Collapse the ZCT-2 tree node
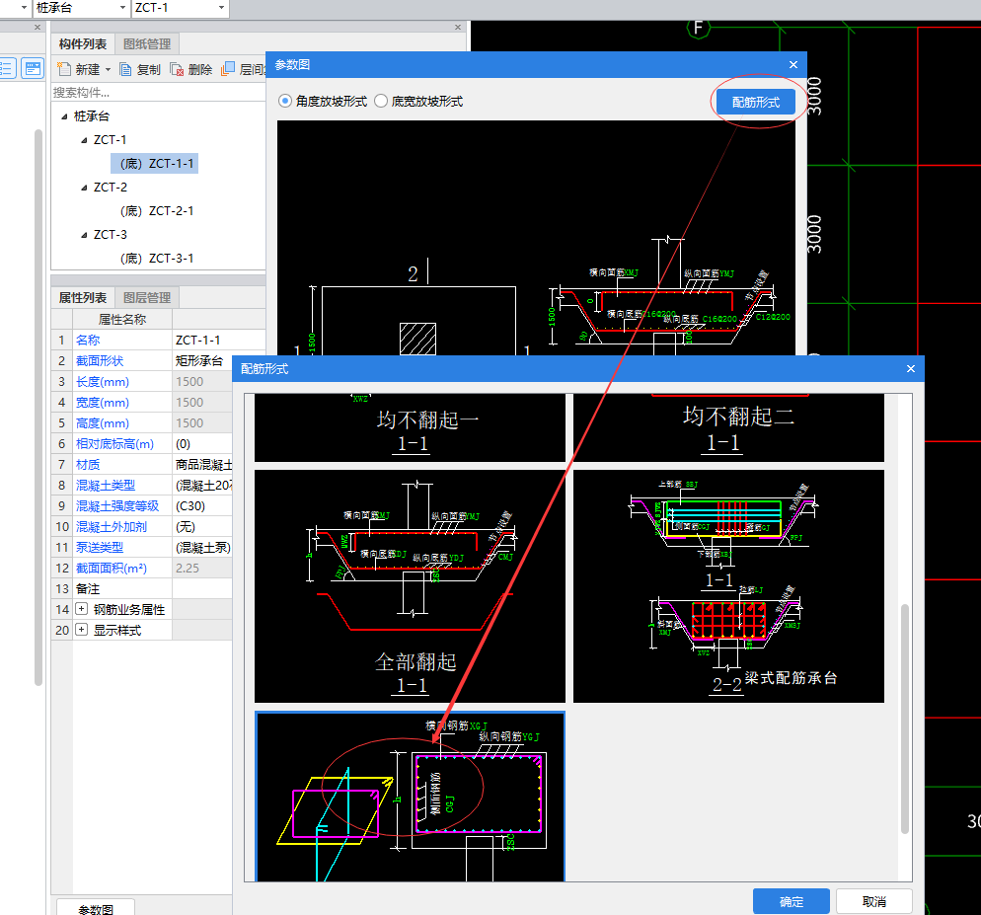The width and height of the screenshot is (981, 915). [84, 188]
